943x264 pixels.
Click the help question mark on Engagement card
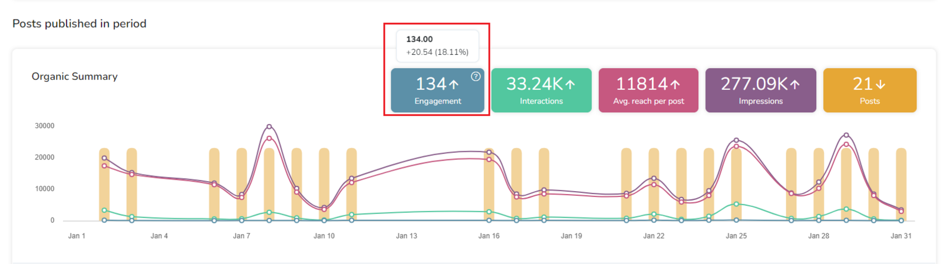[476, 76]
